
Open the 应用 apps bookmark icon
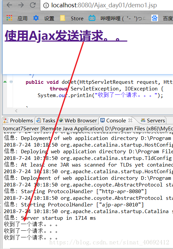coord(9,18)
